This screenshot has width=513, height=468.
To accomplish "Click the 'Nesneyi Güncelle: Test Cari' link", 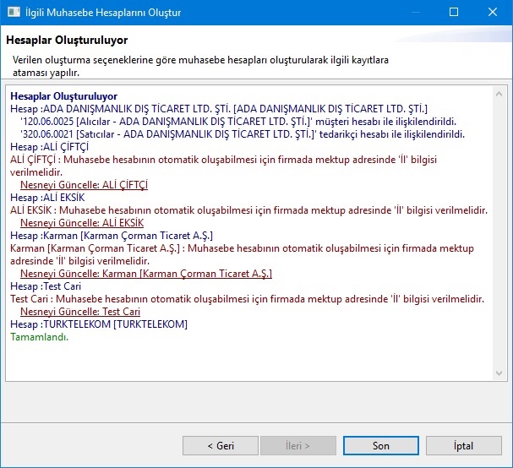I will coord(79,312).
